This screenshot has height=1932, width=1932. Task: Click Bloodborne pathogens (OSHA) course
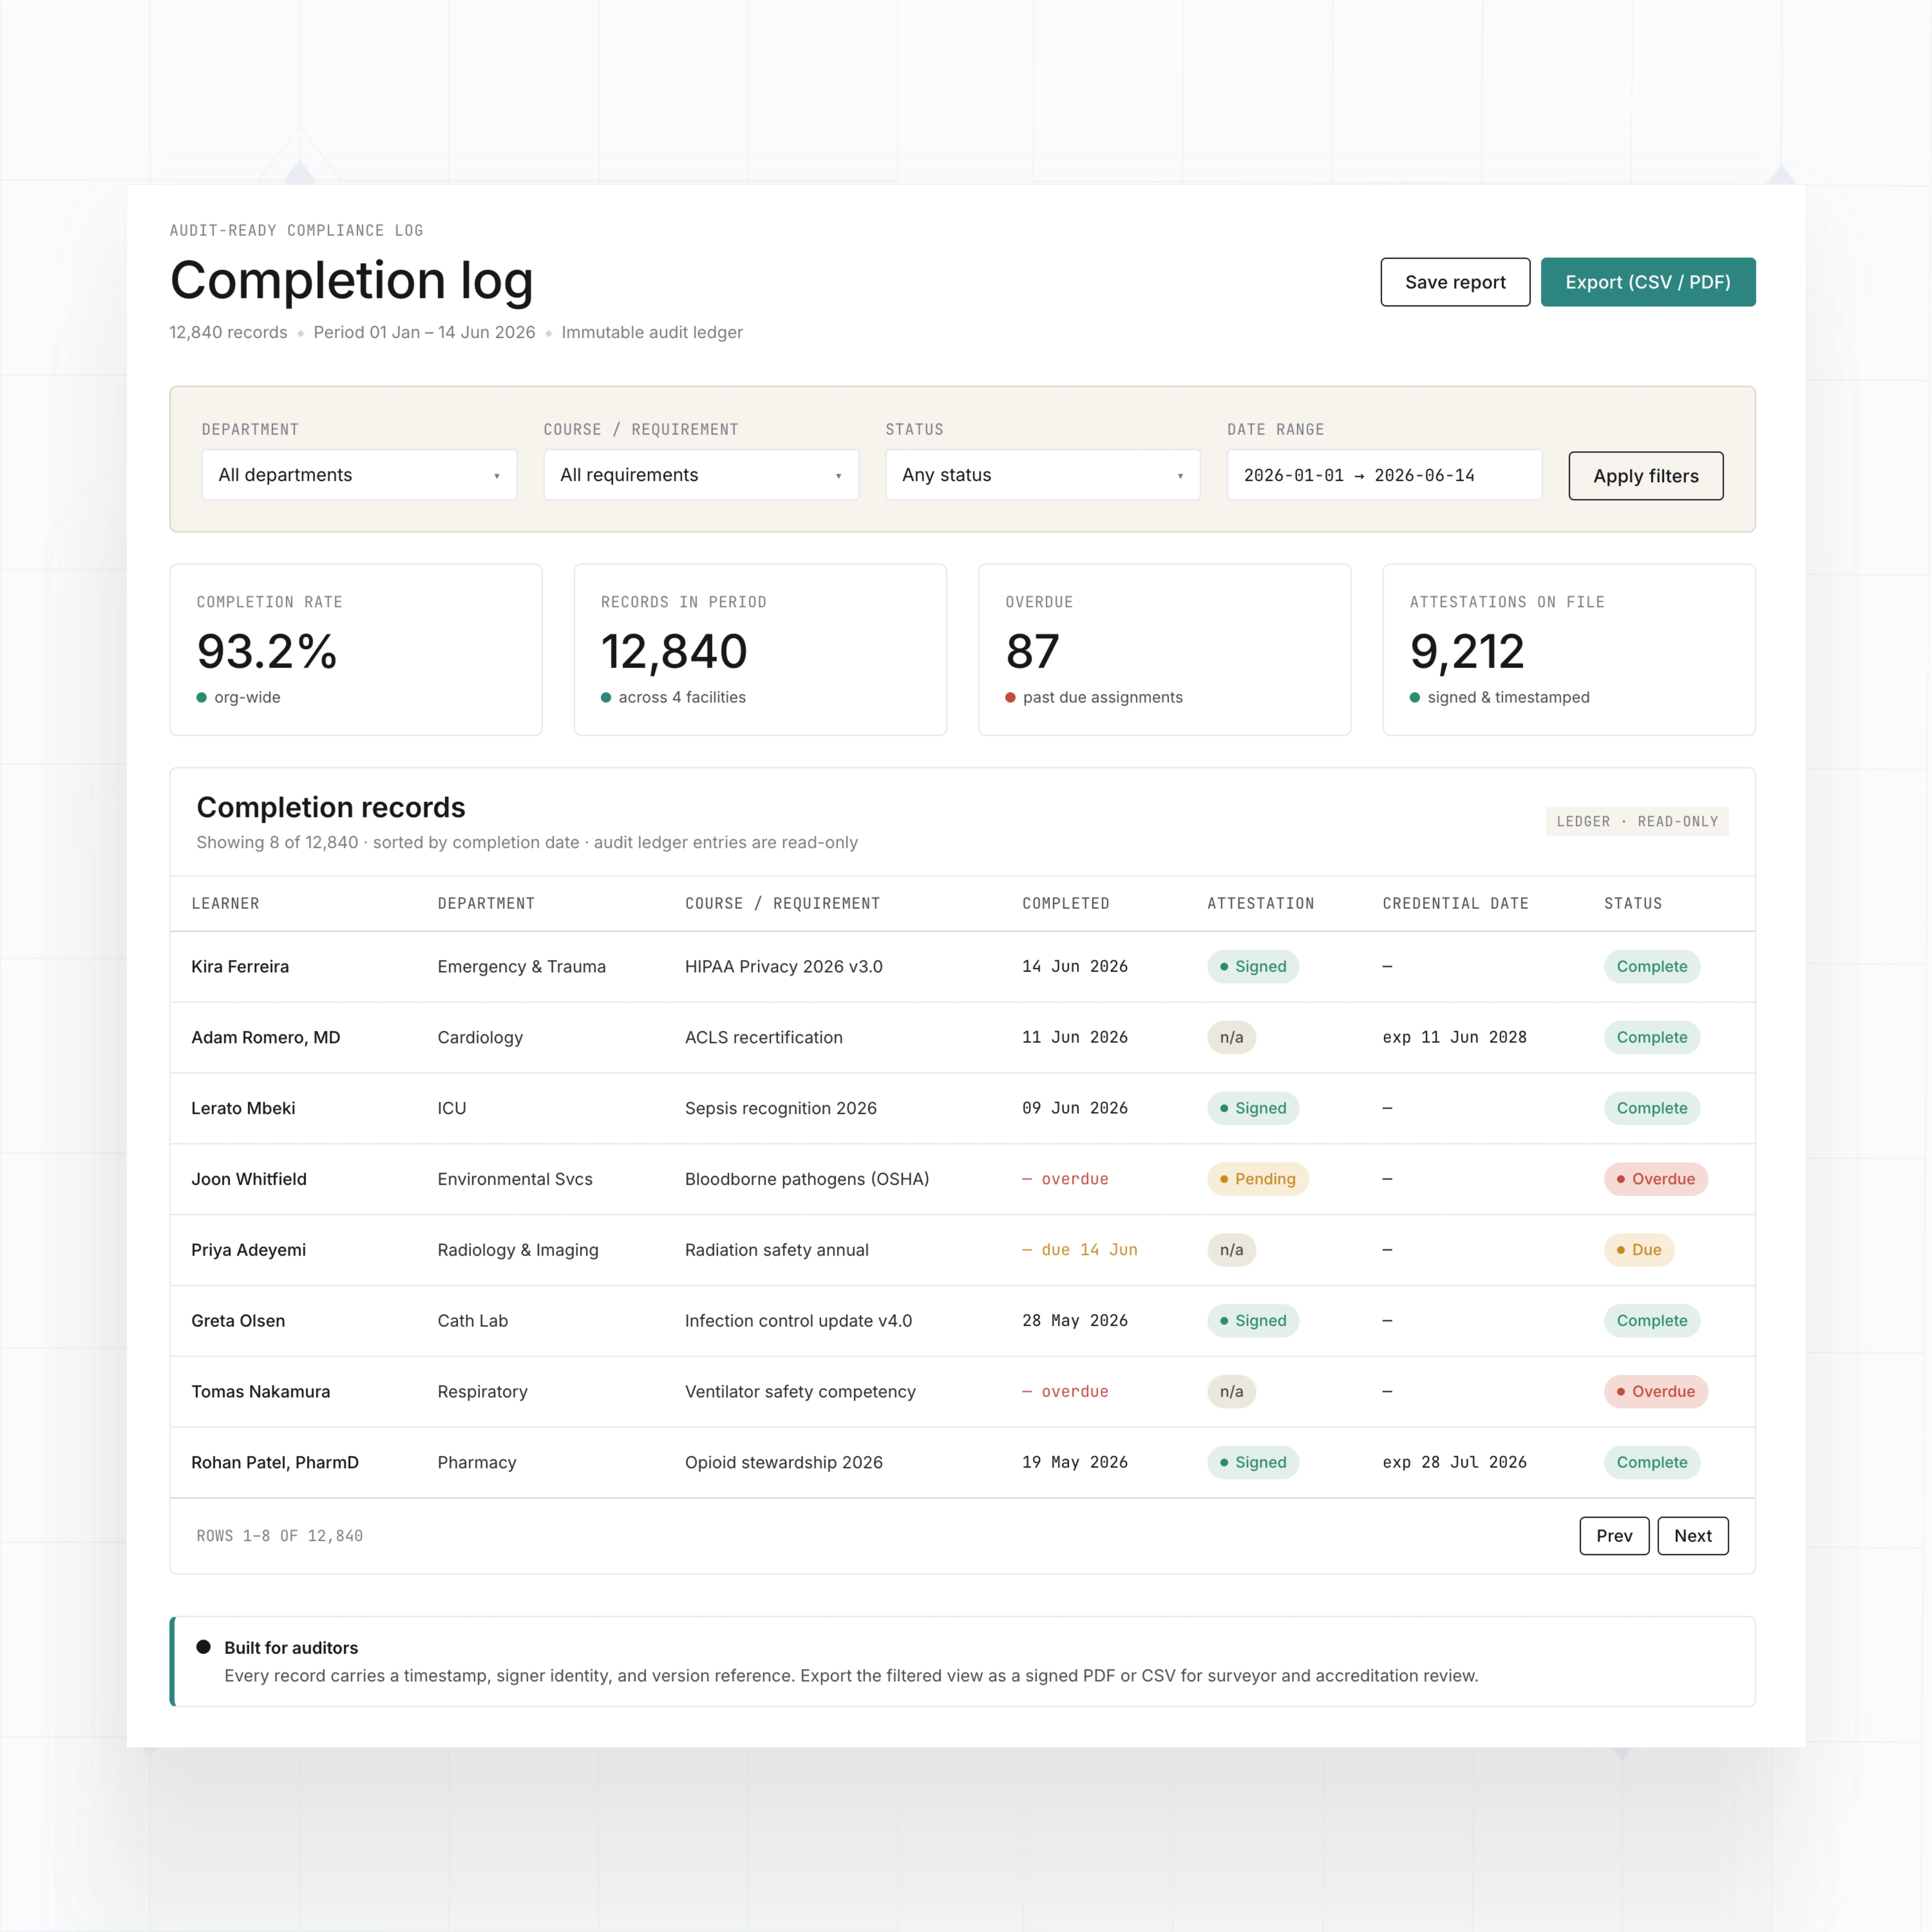click(807, 1179)
